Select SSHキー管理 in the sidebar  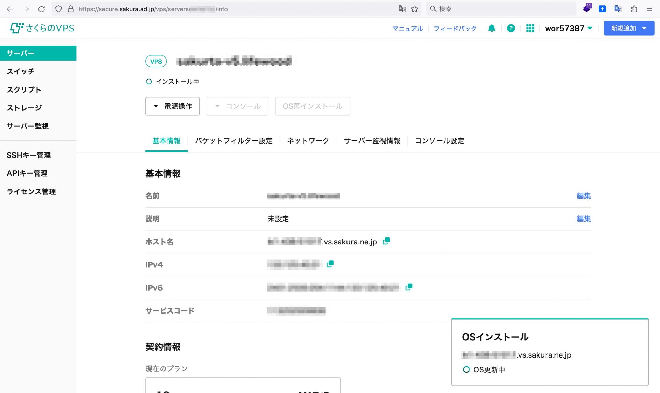tap(29, 155)
